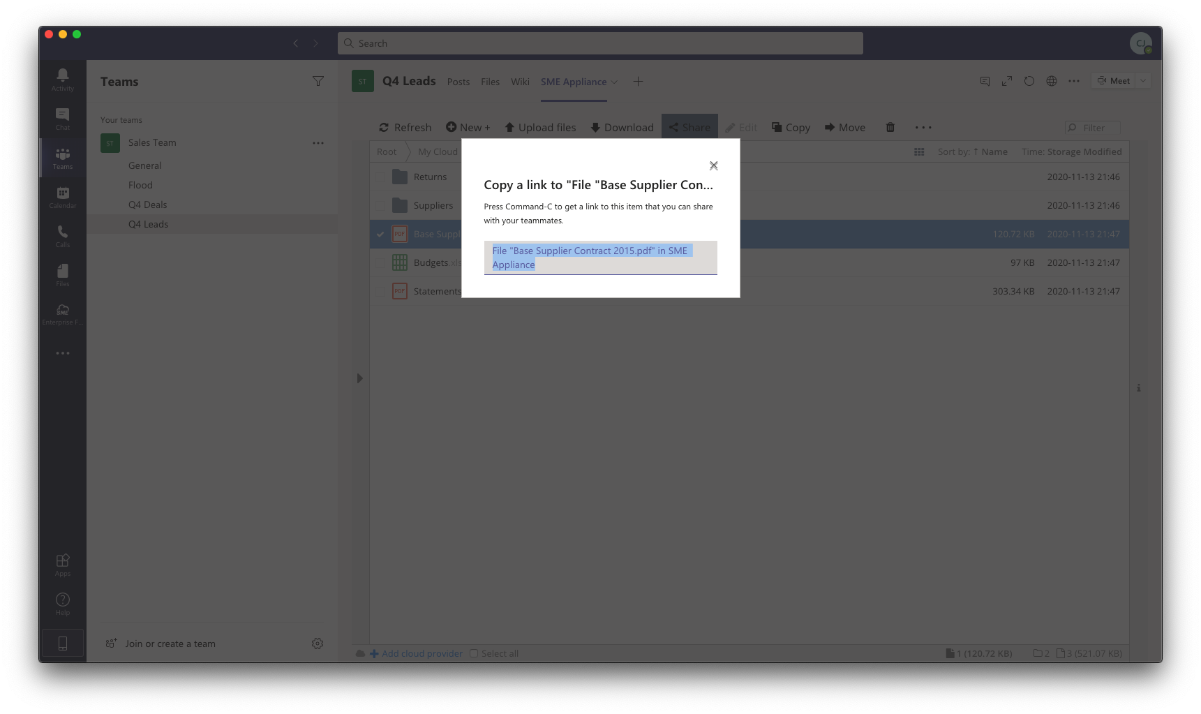This screenshot has height=714, width=1201.
Task: Open the Activity bell icon
Action: (62, 79)
